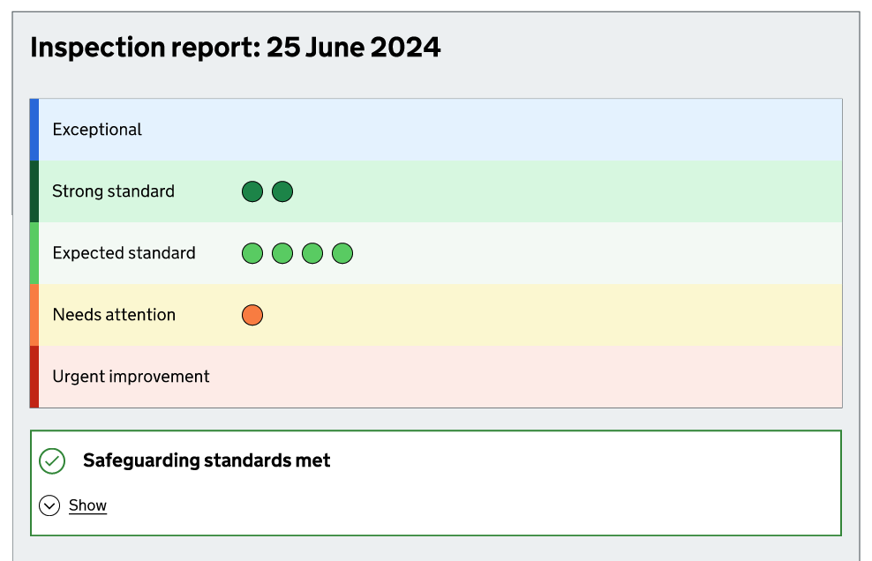Select the first Strong standard dot
872x561 pixels.
click(x=252, y=191)
